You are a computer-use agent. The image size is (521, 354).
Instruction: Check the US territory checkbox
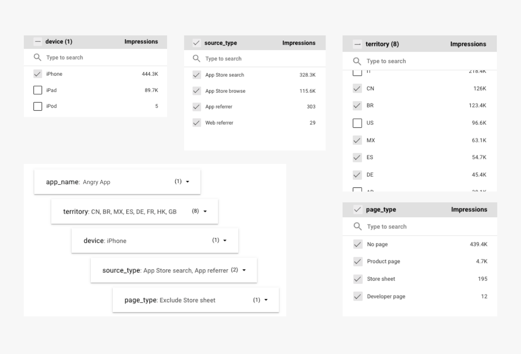[x=357, y=123]
